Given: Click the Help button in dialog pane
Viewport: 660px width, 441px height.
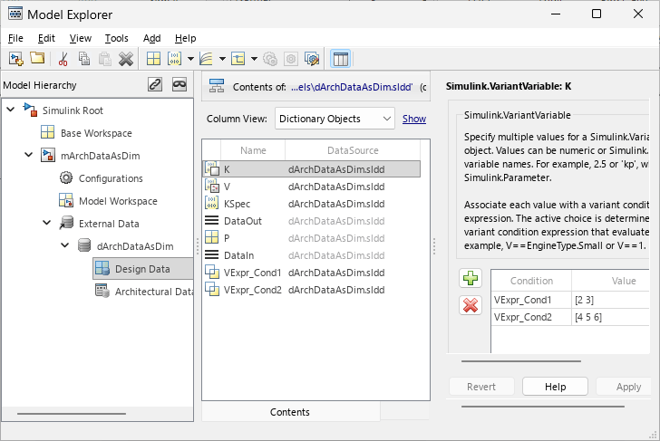Looking at the screenshot, I should (x=555, y=387).
